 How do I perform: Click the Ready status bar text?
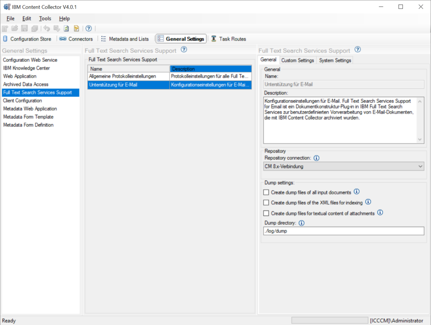pos(9,321)
